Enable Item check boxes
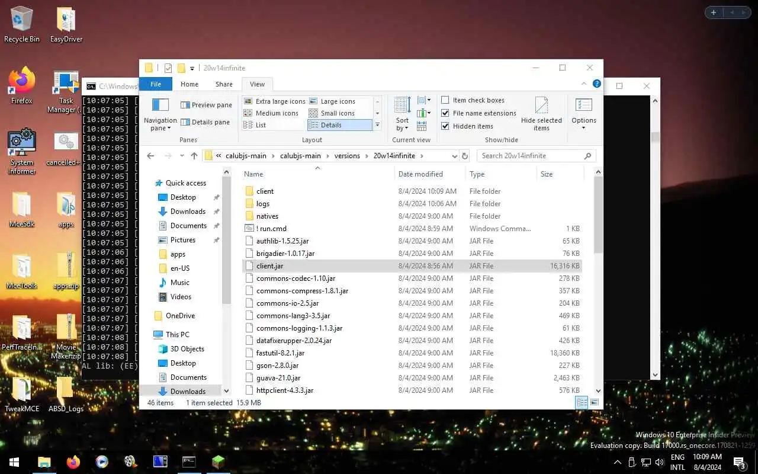Screen dimensions: 758x474 coord(473,100)
